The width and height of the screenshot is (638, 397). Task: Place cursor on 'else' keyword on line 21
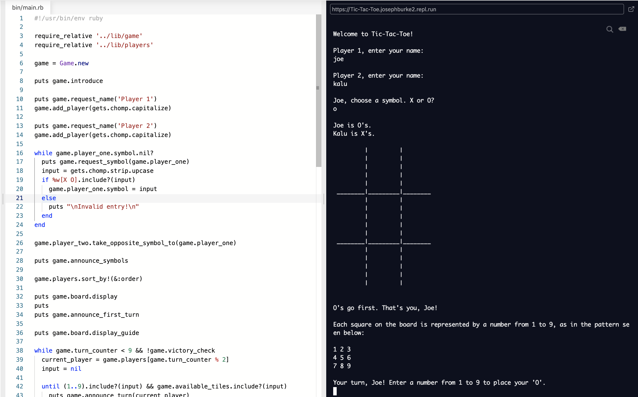[x=49, y=198]
